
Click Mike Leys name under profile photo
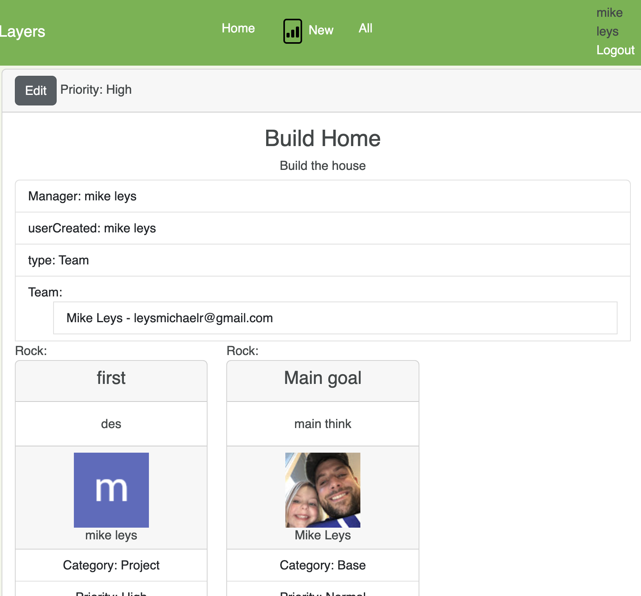(x=323, y=535)
